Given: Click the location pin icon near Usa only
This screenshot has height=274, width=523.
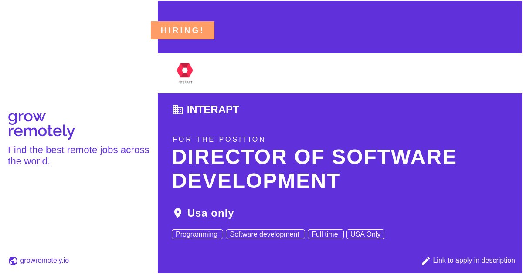Looking at the screenshot, I should [178, 213].
